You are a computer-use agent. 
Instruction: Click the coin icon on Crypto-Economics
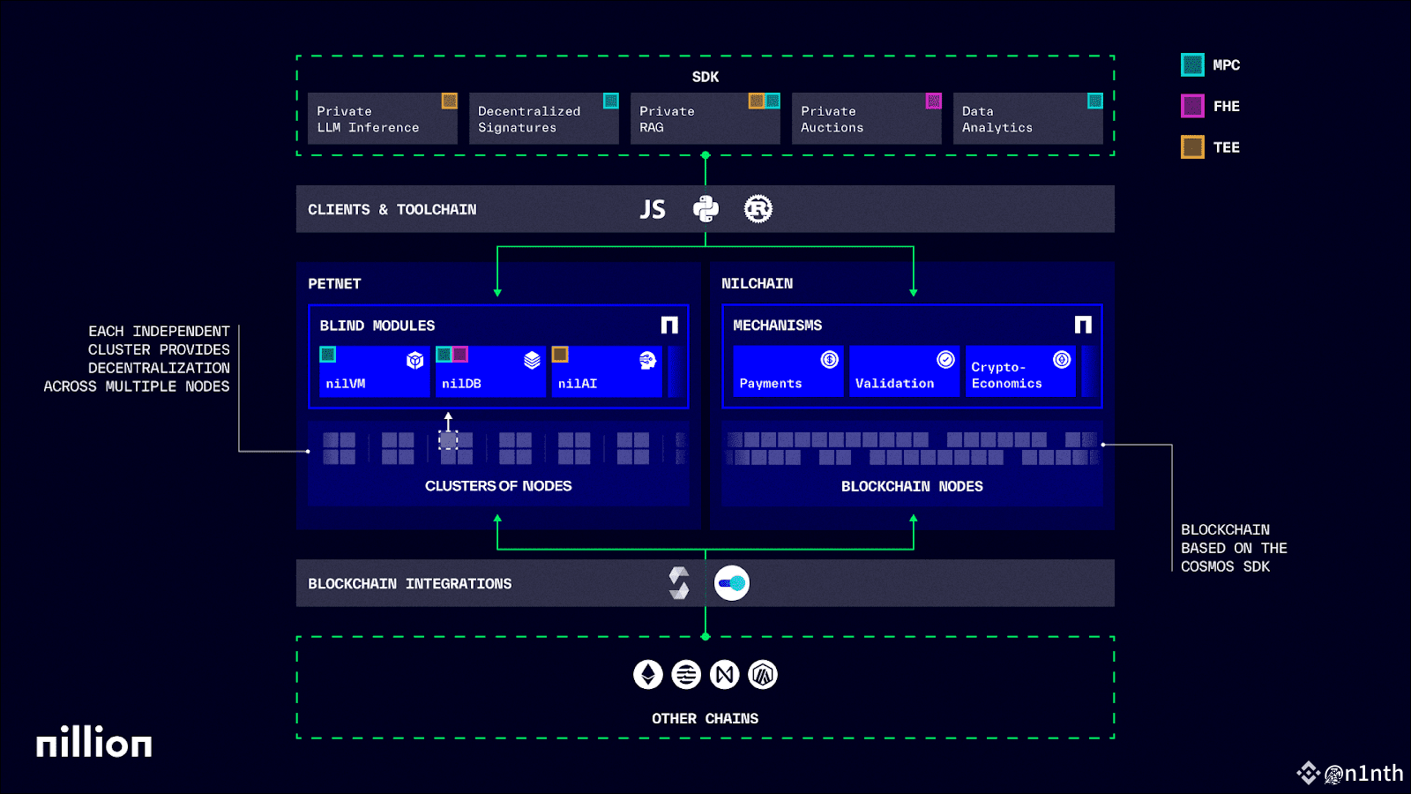pos(1062,359)
